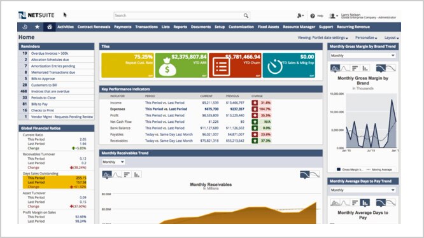Viewport: 424px width, 238px height.
Task: Open the Net Cash Flow KPI link
Action: tap(121, 122)
